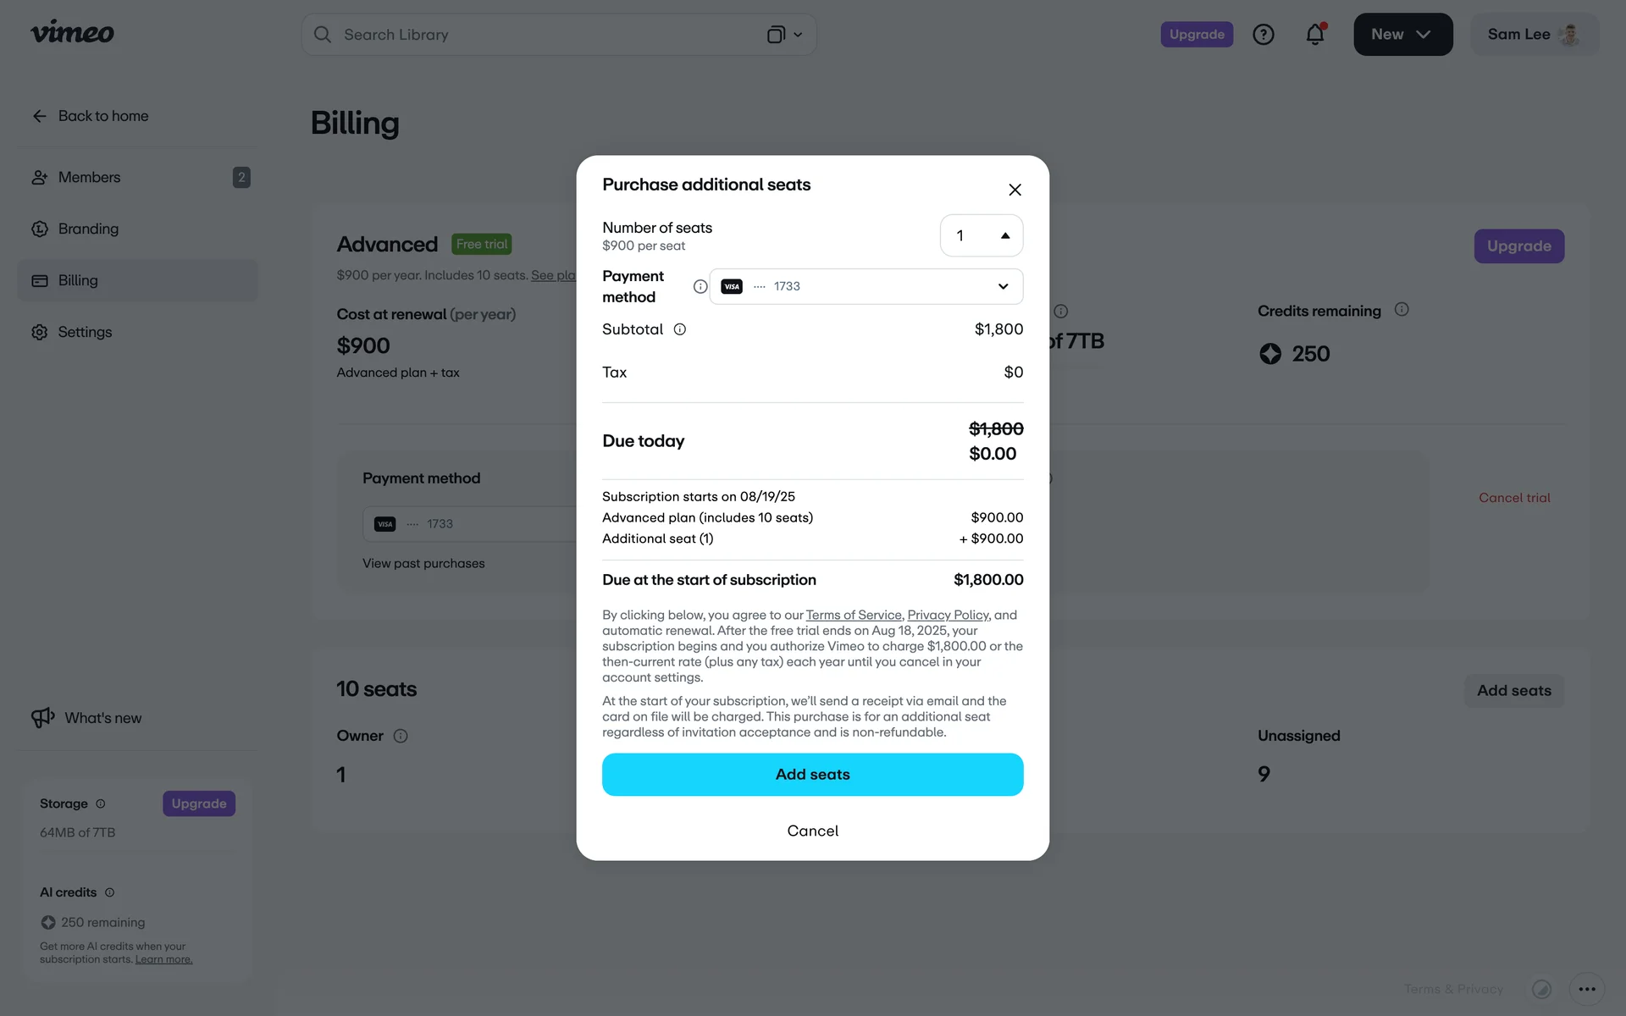
Task: Open the help question mark icon
Action: [1263, 35]
